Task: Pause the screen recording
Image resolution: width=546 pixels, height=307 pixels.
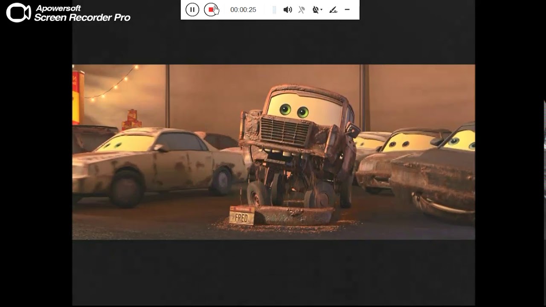Action: [x=192, y=9]
